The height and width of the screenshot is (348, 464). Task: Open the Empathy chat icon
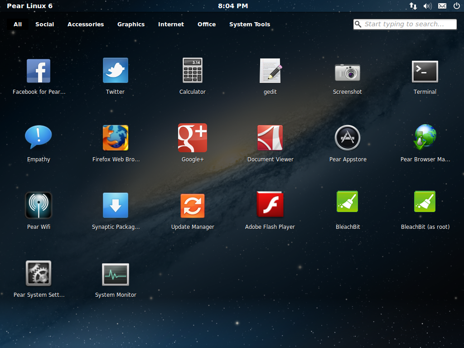[x=39, y=137]
